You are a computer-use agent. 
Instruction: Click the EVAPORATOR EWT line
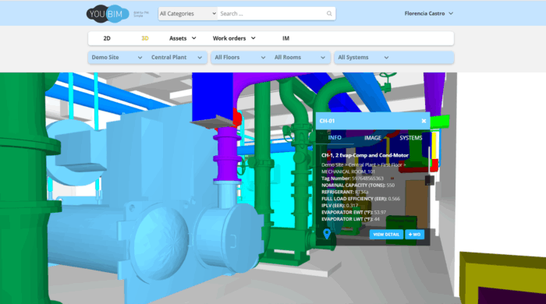point(353,212)
